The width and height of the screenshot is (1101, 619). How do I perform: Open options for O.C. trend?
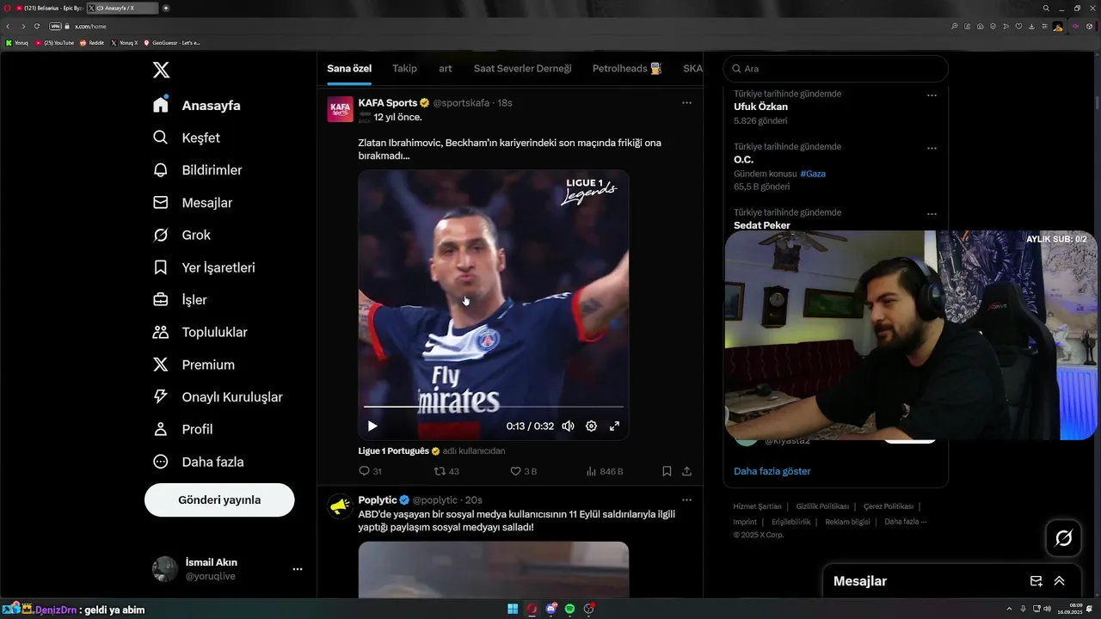pyautogui.click(x=932, y=148)
